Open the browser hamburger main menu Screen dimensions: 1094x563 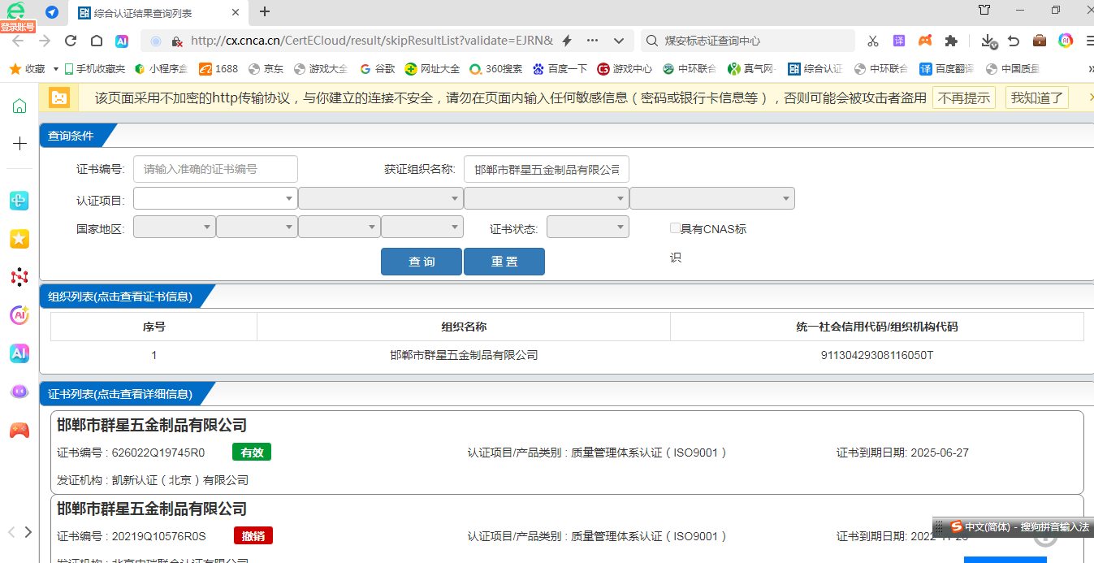(x=1088, y=41)
